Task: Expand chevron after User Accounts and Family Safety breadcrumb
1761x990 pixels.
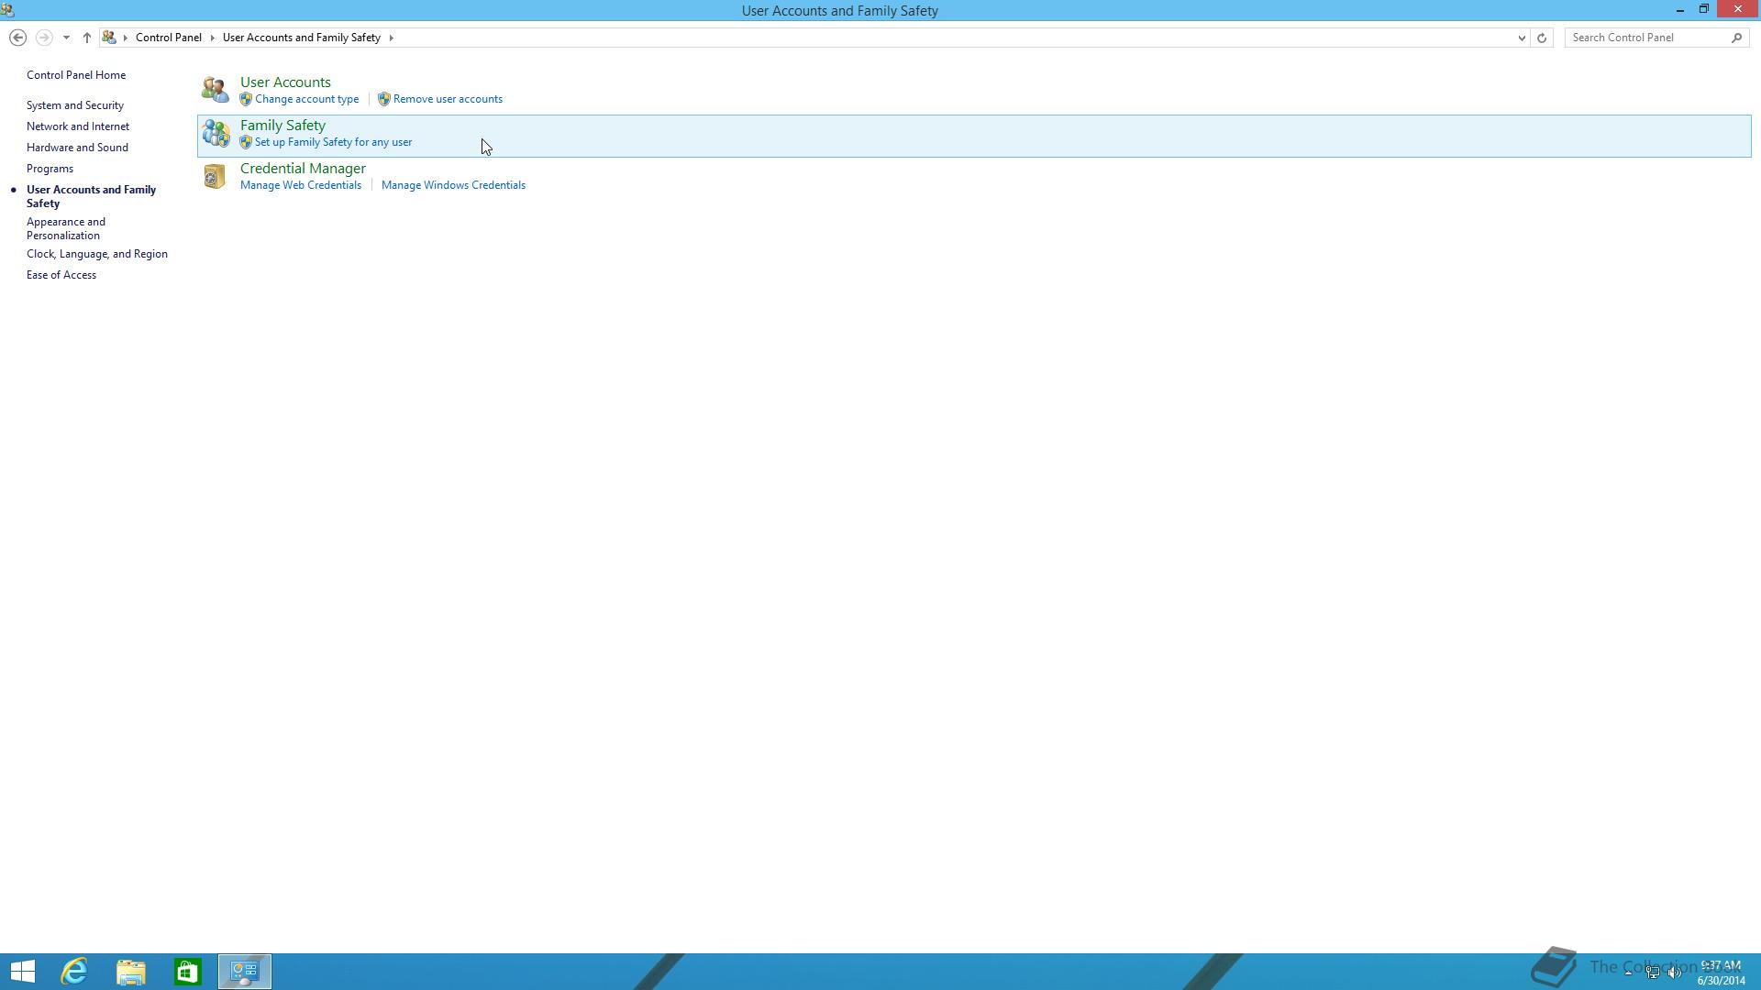Action: (x=391, y=38)
